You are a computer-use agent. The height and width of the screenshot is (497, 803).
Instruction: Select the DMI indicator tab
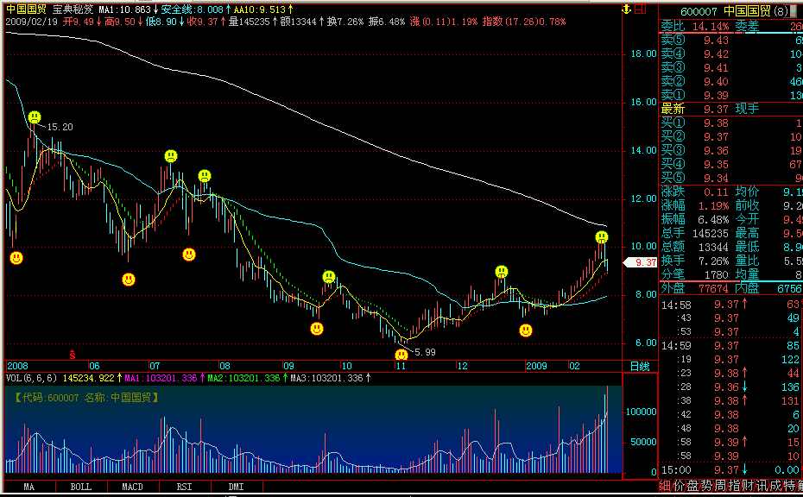(236, 487)
